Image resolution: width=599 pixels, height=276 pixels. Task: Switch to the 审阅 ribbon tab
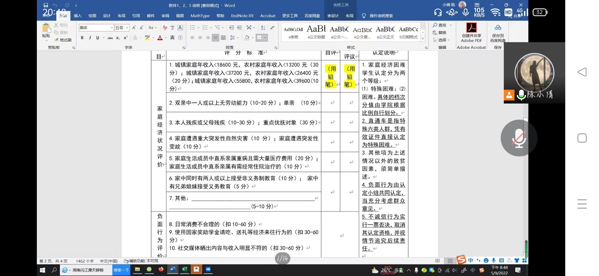(x=165, y=16)
